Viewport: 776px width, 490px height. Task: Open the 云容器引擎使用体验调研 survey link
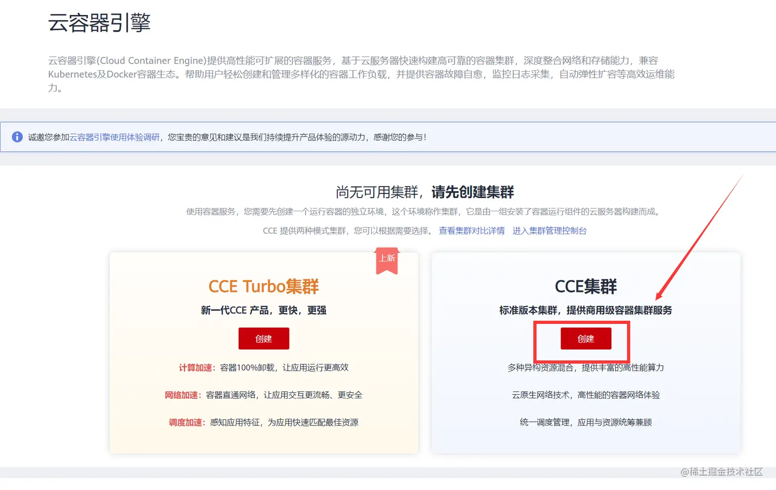click(114, 137)
